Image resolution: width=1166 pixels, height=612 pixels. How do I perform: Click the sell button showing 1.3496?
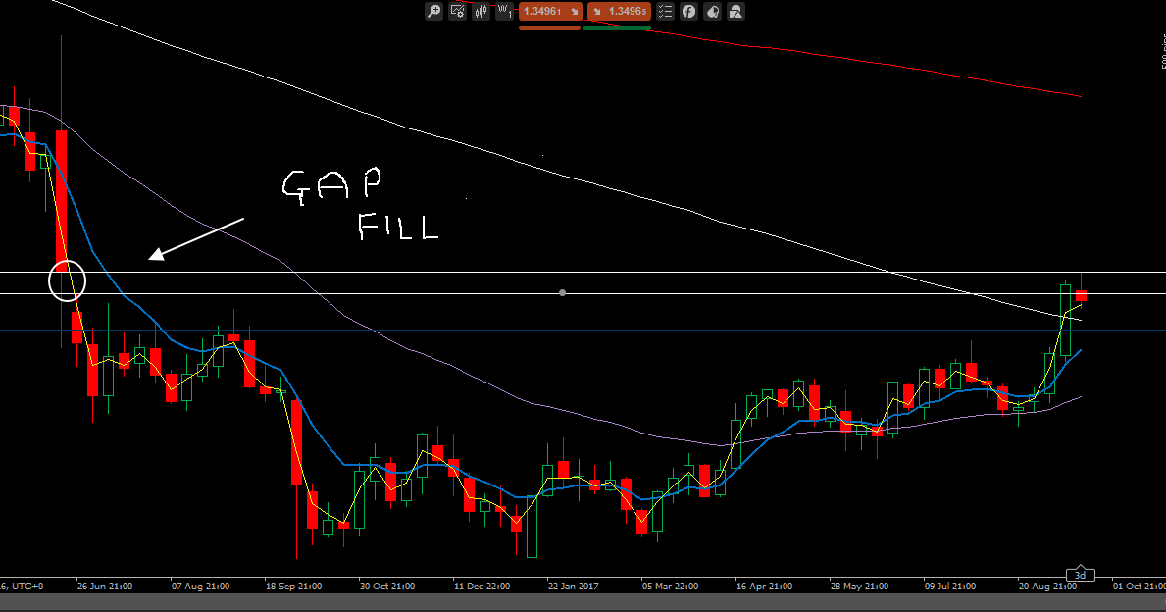pos(545,12)
